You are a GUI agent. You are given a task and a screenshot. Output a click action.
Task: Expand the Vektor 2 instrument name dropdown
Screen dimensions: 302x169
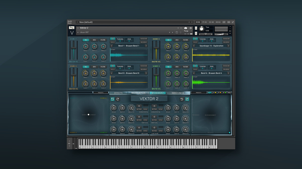pos(78,28)
